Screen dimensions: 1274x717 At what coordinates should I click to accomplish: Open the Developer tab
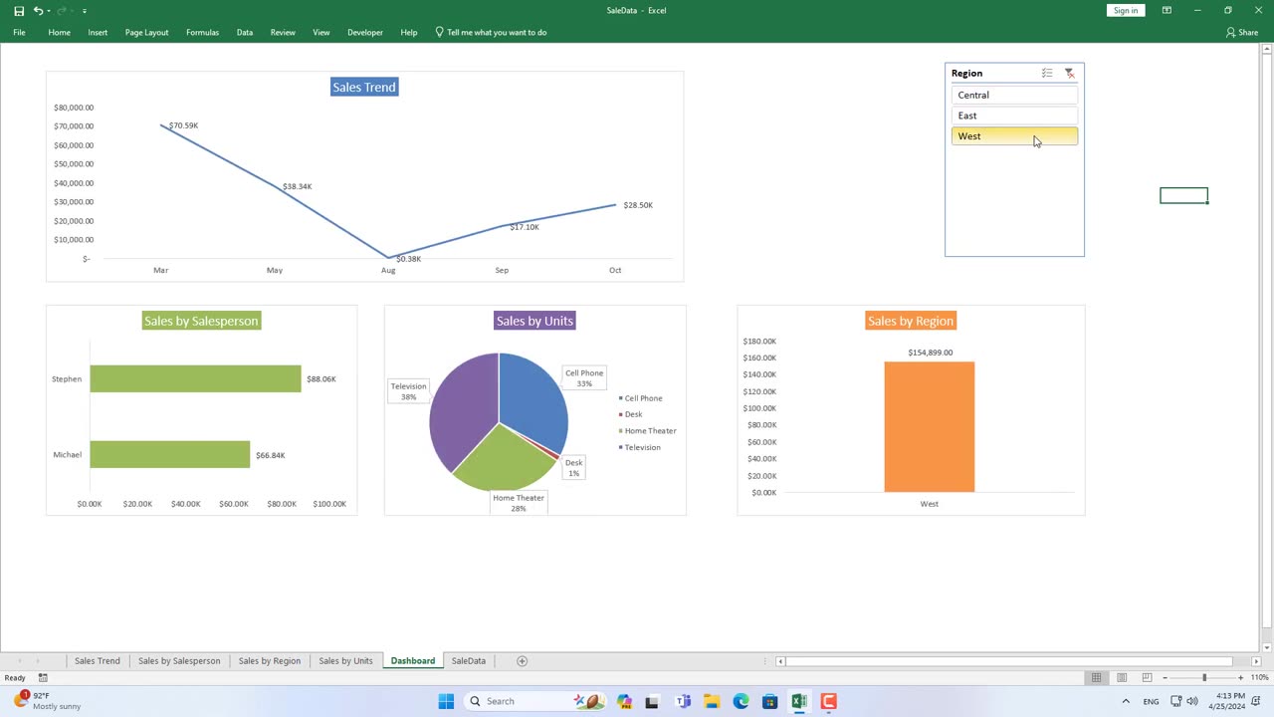pos(364,32)
